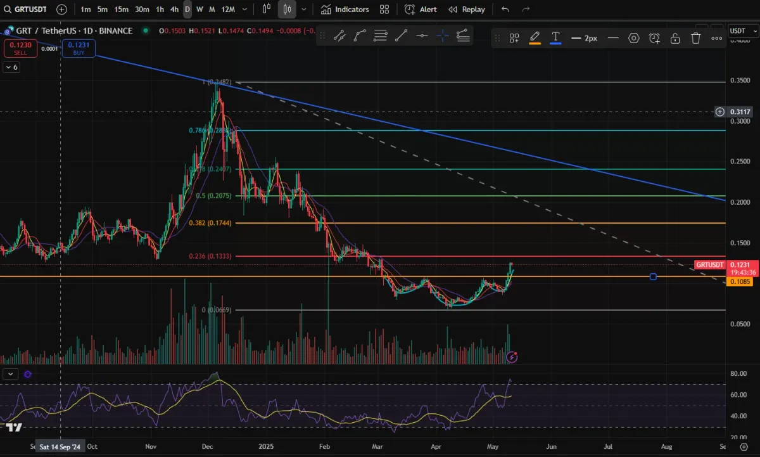This screenshot has width=760, height=457.
Task: Open indicator templates grid icon
Action: coord(384,10)
